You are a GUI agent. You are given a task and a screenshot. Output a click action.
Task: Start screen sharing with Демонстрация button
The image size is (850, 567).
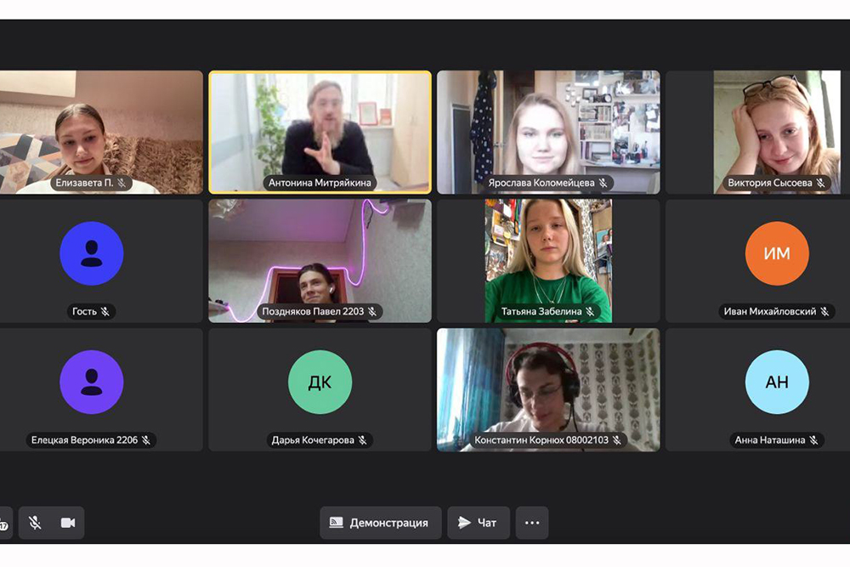[x=380, y=523]
